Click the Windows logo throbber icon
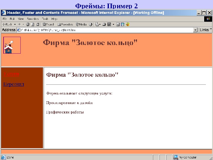The image size is (213, 160). (208, 19)
